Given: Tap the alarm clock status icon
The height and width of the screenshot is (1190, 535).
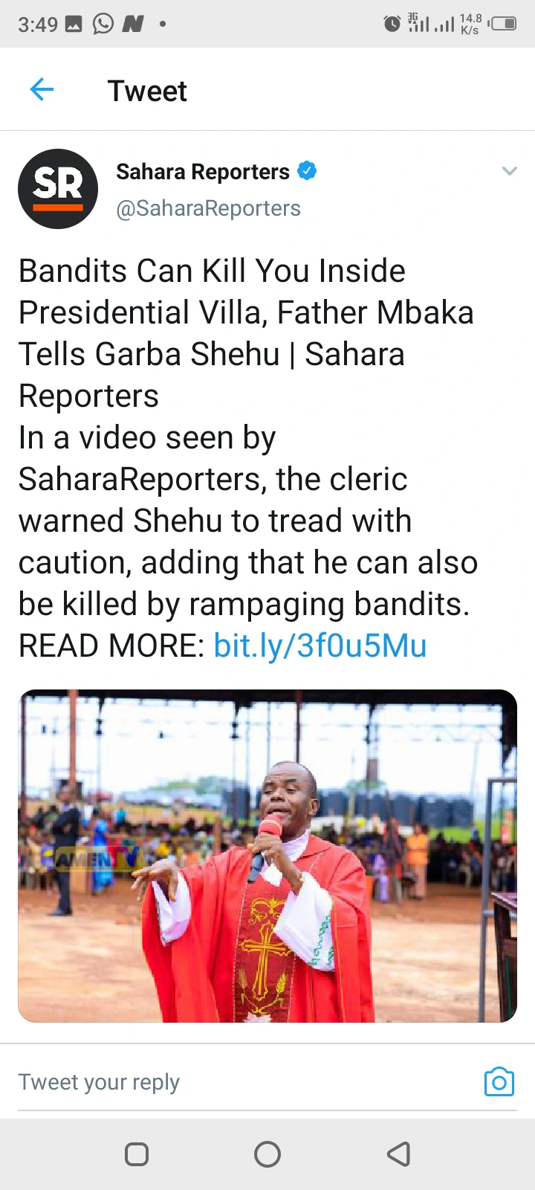Looking at the screenshot, I should [392, 24].
